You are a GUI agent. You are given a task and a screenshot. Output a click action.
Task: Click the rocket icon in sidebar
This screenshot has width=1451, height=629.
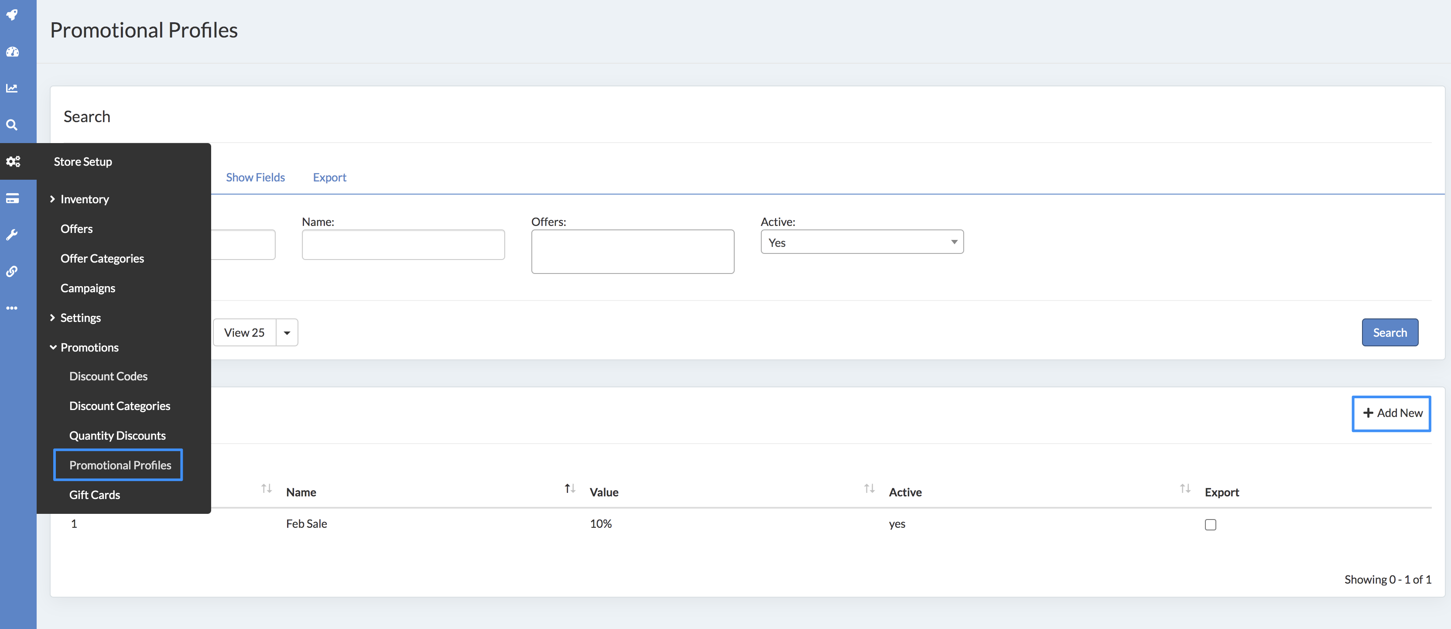12,15
